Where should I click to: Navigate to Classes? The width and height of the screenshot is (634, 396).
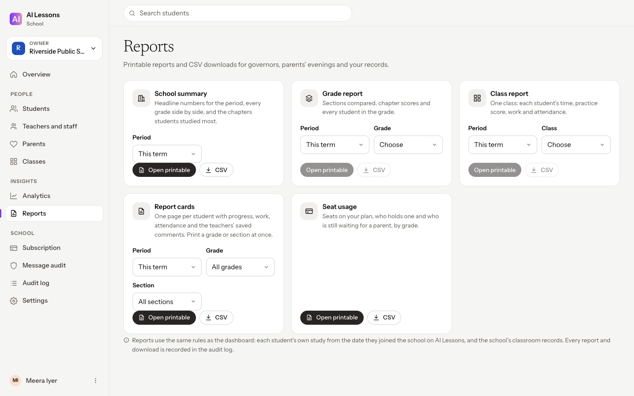click(55, 161)
